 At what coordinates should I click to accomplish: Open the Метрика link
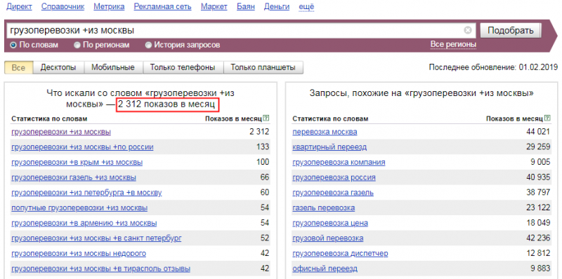[x=109, y=6]
